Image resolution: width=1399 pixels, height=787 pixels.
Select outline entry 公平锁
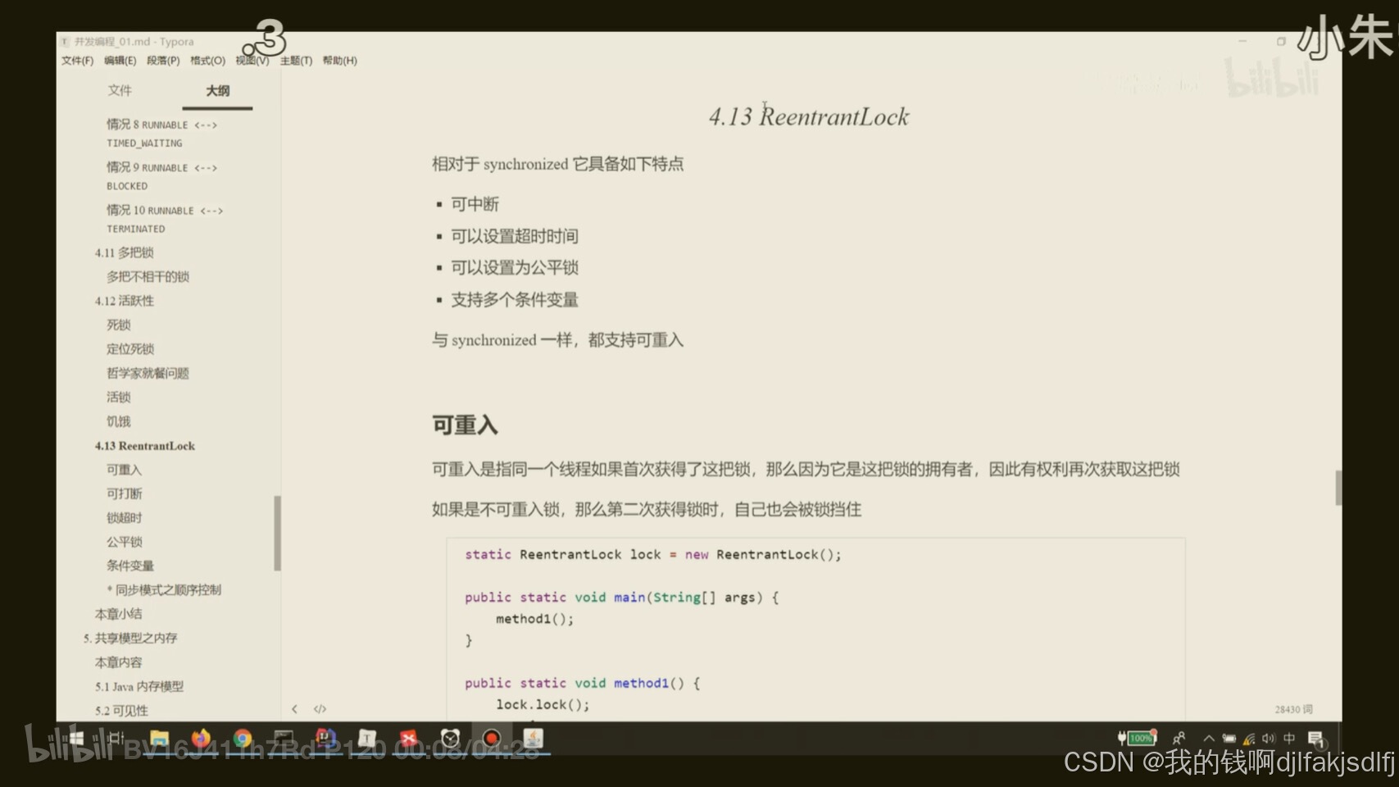pyautogui.click(x=124, y=542)
